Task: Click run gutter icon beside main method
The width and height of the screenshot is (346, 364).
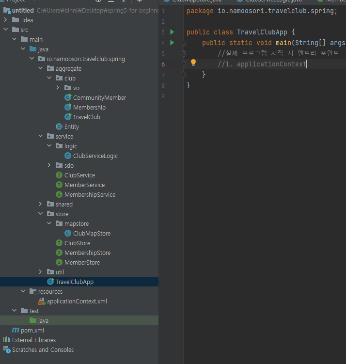Action: 172,43
